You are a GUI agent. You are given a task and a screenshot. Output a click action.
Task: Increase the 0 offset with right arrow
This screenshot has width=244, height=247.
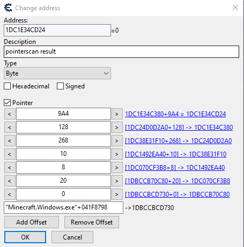pos(117,194)
